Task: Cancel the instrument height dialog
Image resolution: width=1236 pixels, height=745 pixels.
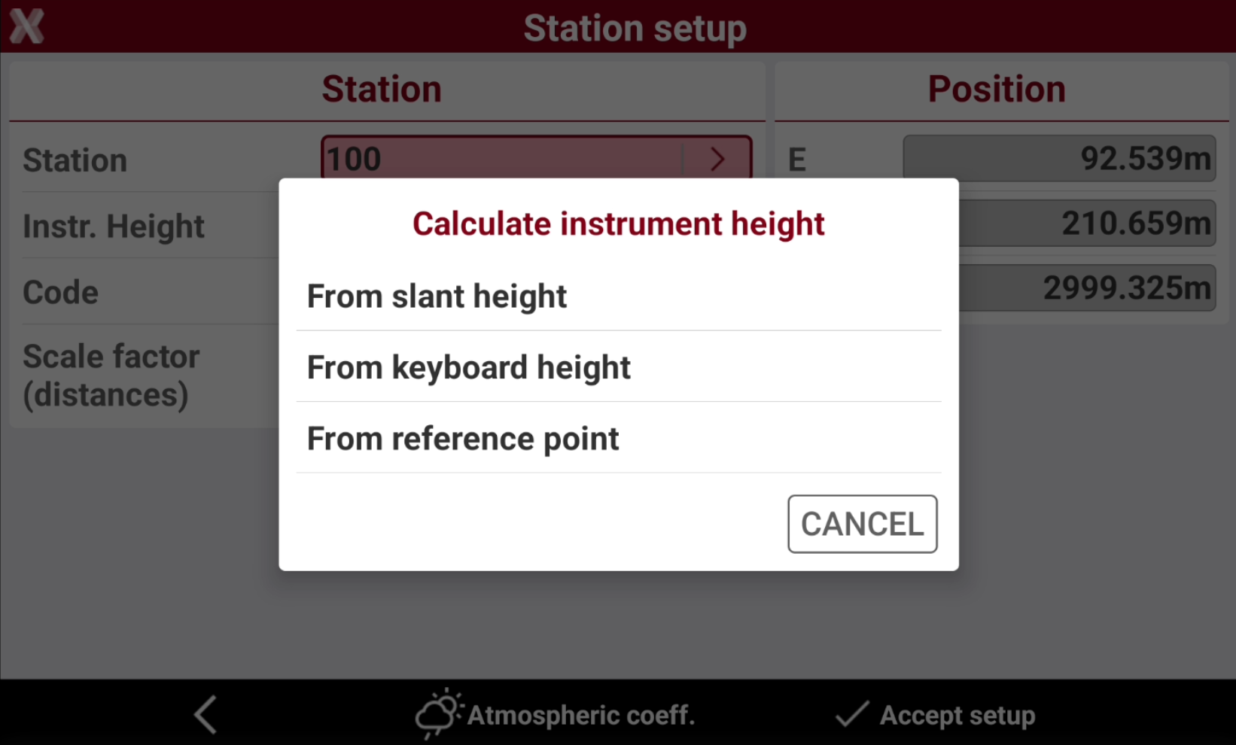Action: click(863, 524)
